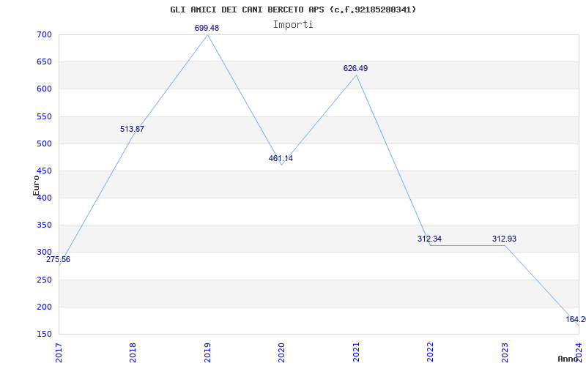Click the 150 y-axis tick label

(x=44, y=335)
